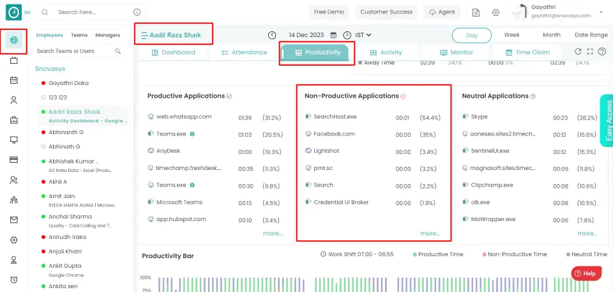Switch to the Monitor tab
Screen dimensions: 613x292
(x=457, y=52)
